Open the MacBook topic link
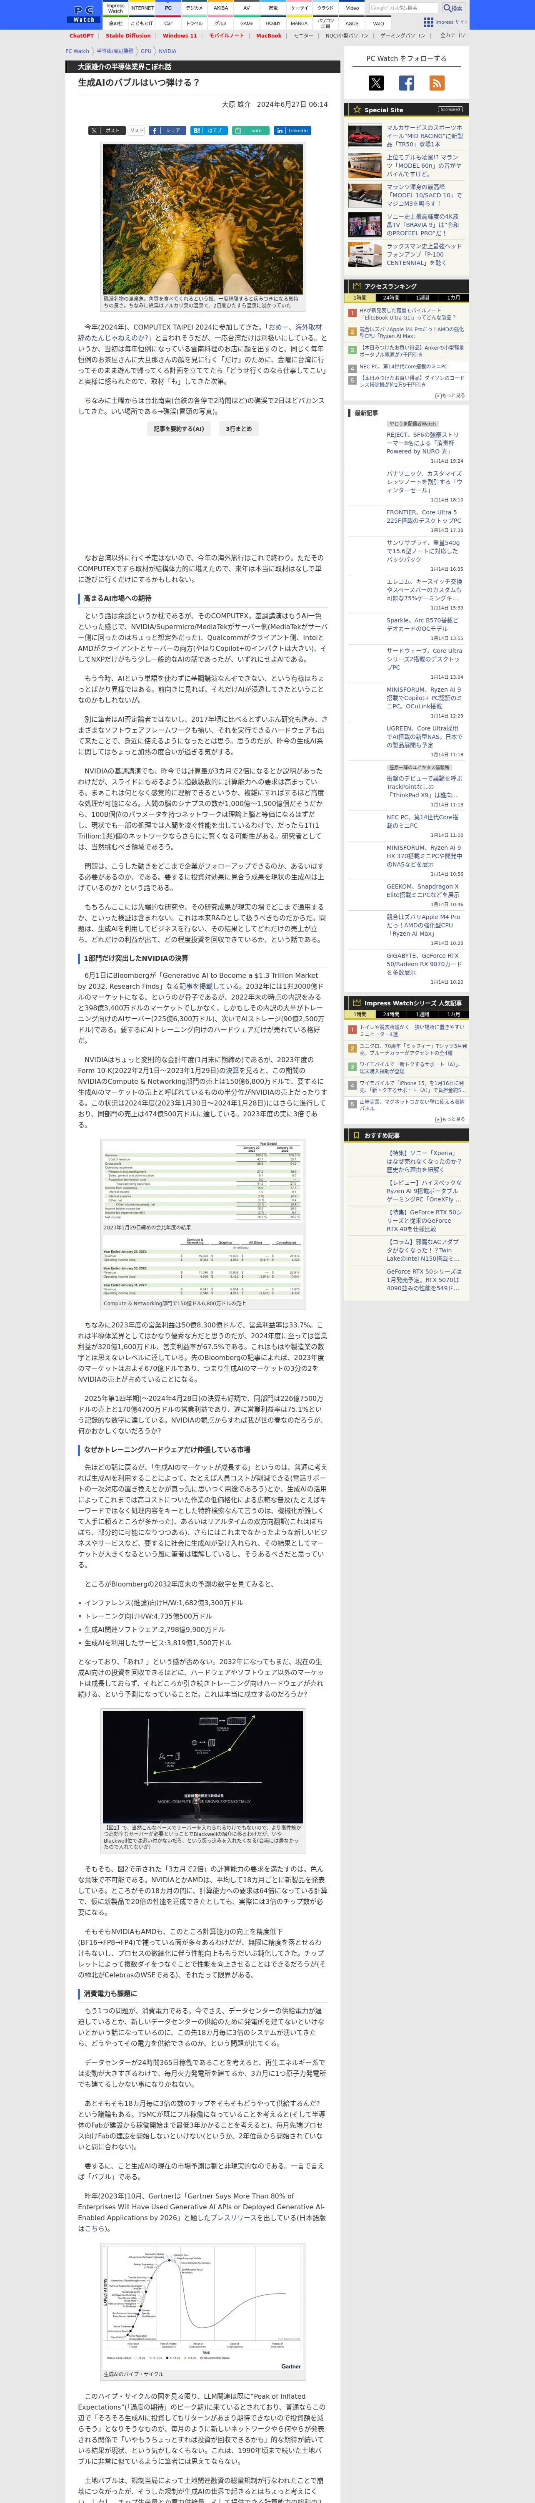This screenshot has height=2503, width=535. [x=269, y=36]
